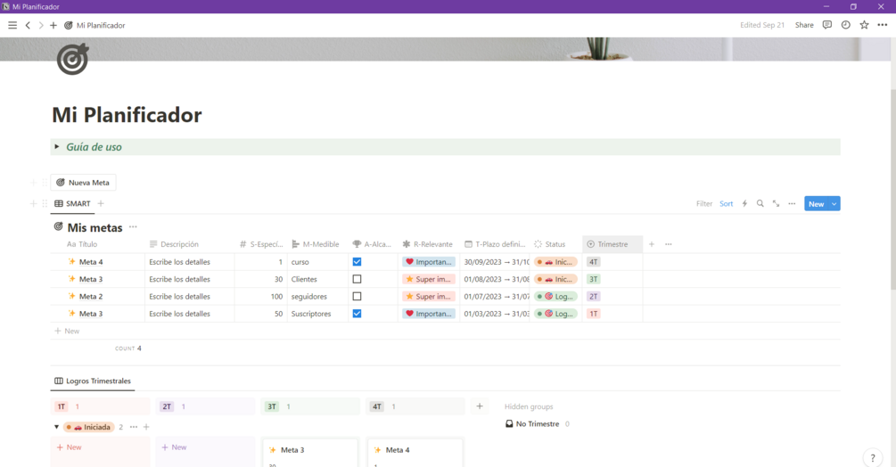Open Status column header menu

point(556,244)
